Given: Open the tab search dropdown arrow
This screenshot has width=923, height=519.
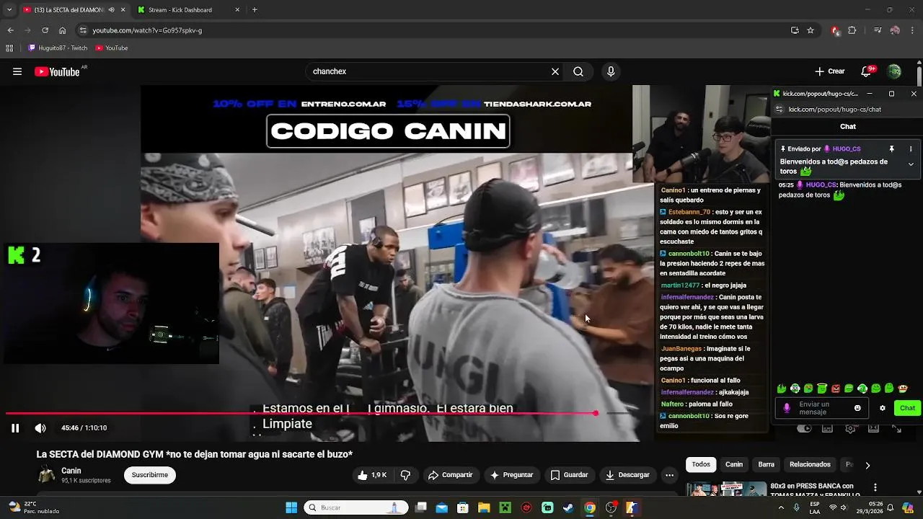Looking at the screenshot, I should [x=9, y=10].
